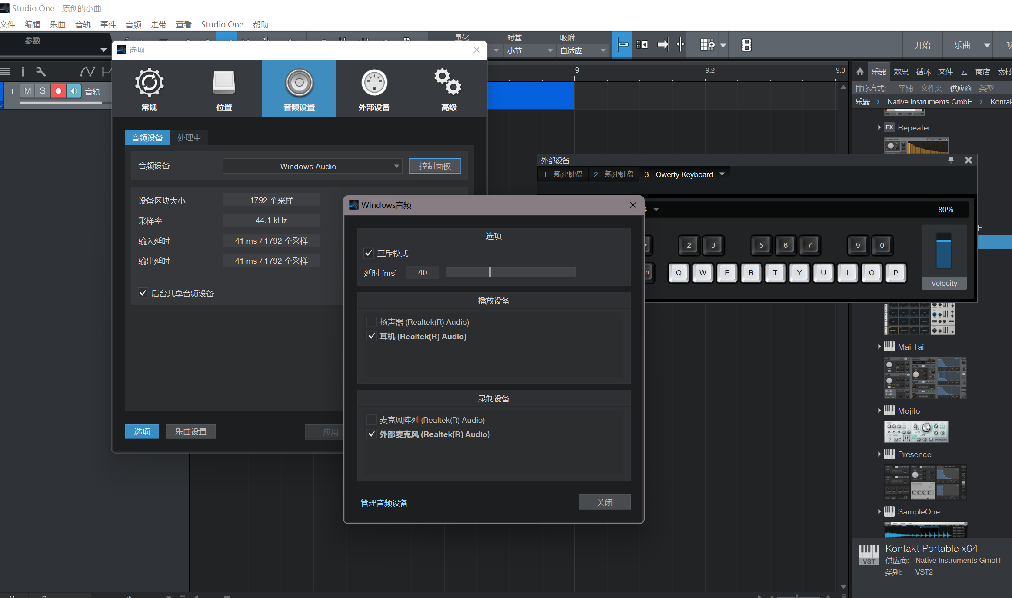Solo track 1 with S button
The height and width of the screenshot is (598, 1012).
tap(42, 91)
